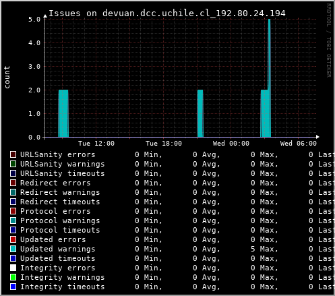Click the graph title Issues on devuan.dcc.uchile.cl
335x296 pixels.
click(167, 13)
